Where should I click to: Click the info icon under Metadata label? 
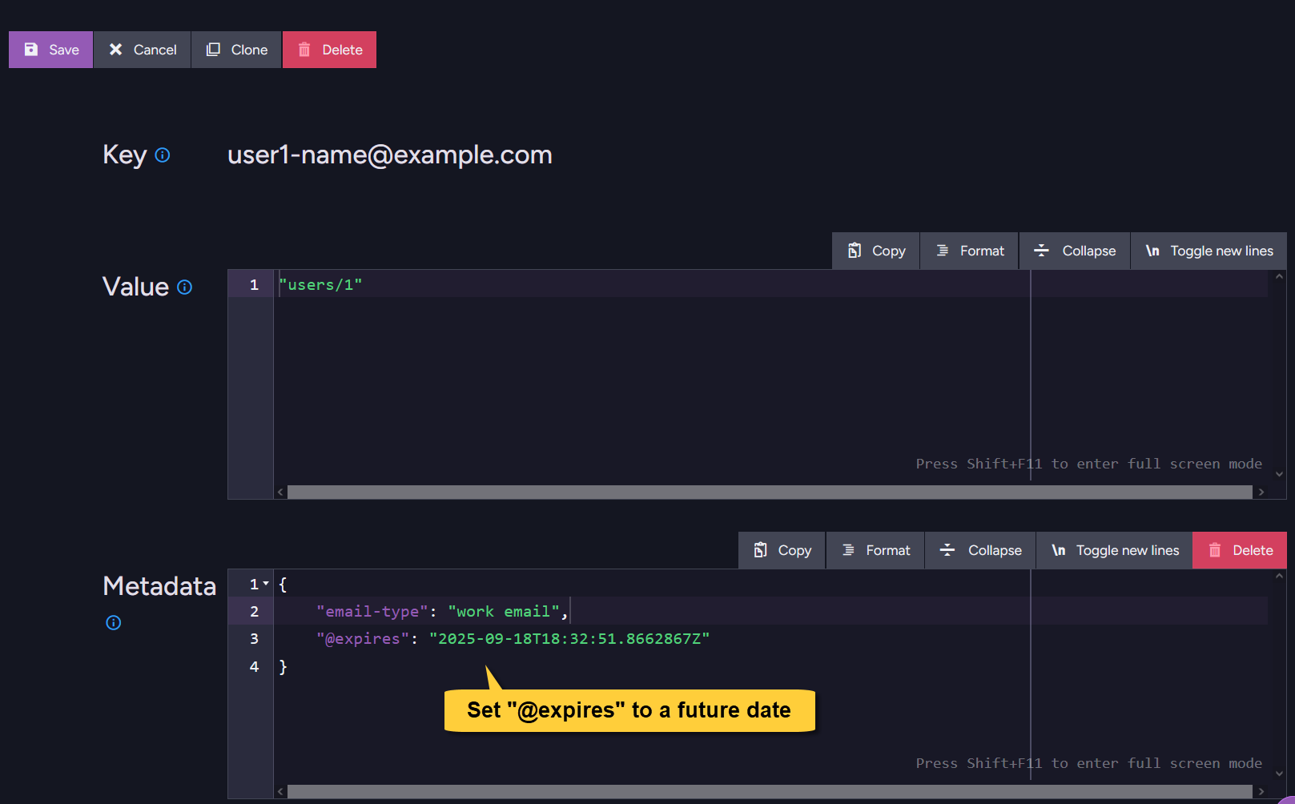[x=114, y=623]
